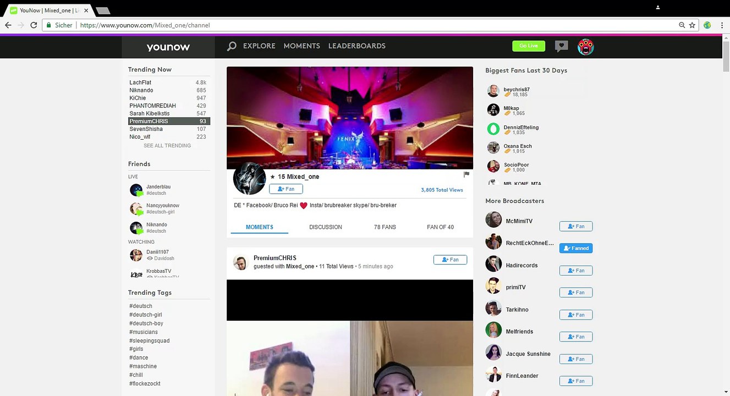Fan Melfriends
The height and width of the screenshot is (396, 730).
[x=575, y=337]
